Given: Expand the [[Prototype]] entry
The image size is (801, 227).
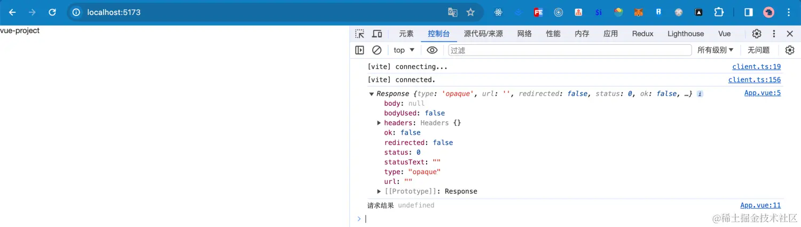Looking at the screenshot, I should point(379,191).
